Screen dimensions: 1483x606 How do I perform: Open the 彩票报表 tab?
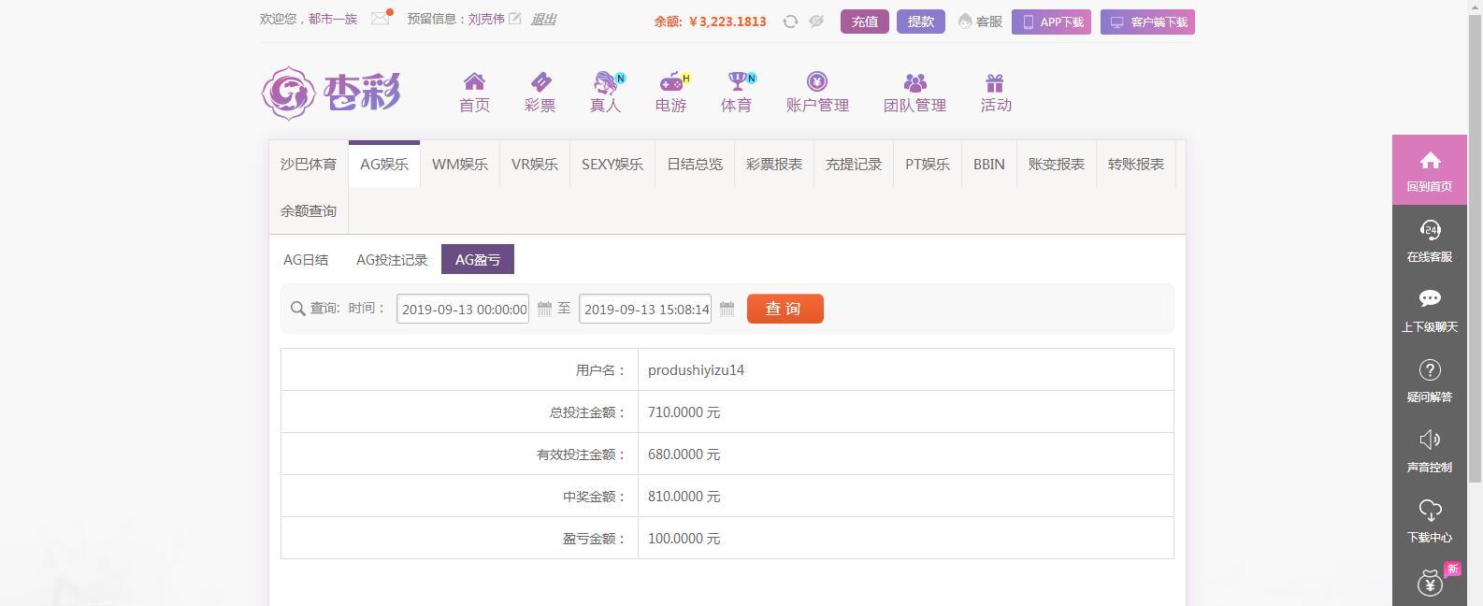774,164
